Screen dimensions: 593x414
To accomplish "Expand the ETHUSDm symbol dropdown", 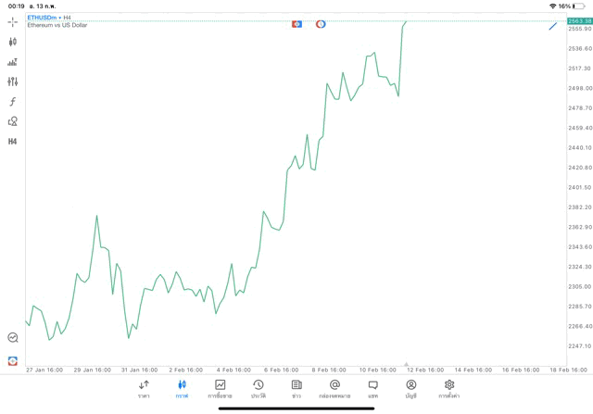I will click(44, 18).
